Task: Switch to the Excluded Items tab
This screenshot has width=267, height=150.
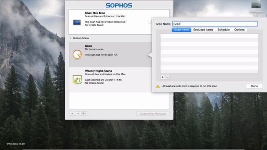Action: [x=203, y=30]
